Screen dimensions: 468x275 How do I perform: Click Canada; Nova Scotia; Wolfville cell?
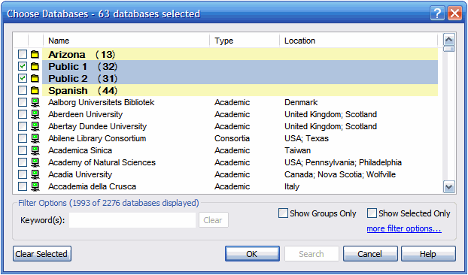[340, 174]
